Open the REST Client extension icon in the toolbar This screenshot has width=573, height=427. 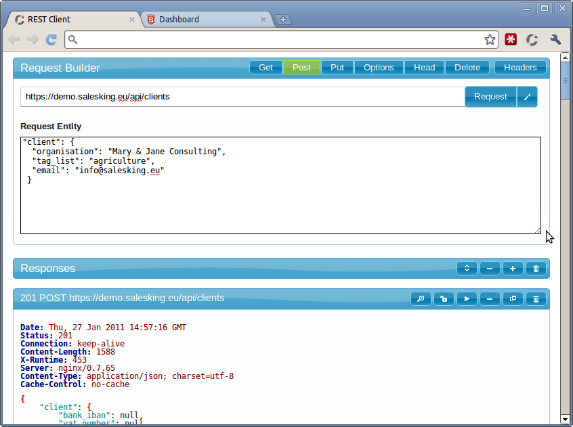(532, 39)
